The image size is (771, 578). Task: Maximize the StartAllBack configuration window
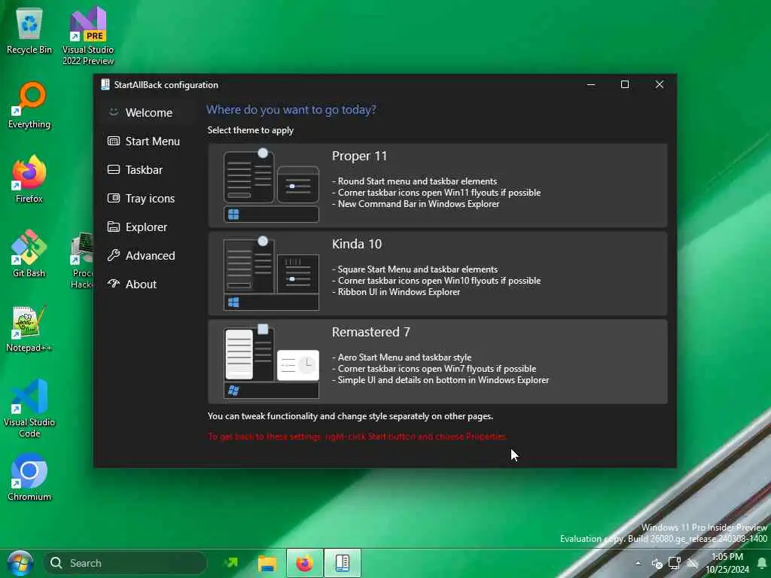[x=625, y=84]
